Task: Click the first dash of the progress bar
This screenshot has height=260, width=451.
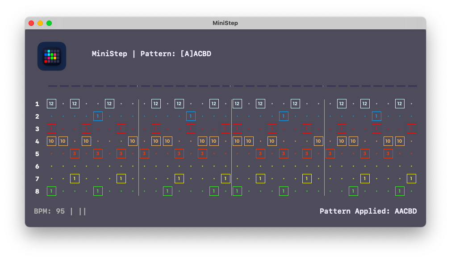Action: 52,86
